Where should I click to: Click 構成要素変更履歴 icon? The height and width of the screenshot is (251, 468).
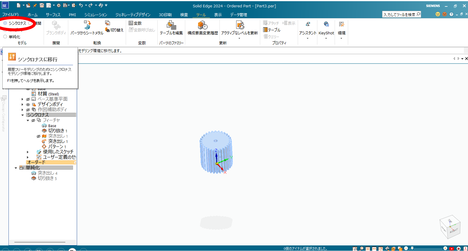tap(203, 25)
